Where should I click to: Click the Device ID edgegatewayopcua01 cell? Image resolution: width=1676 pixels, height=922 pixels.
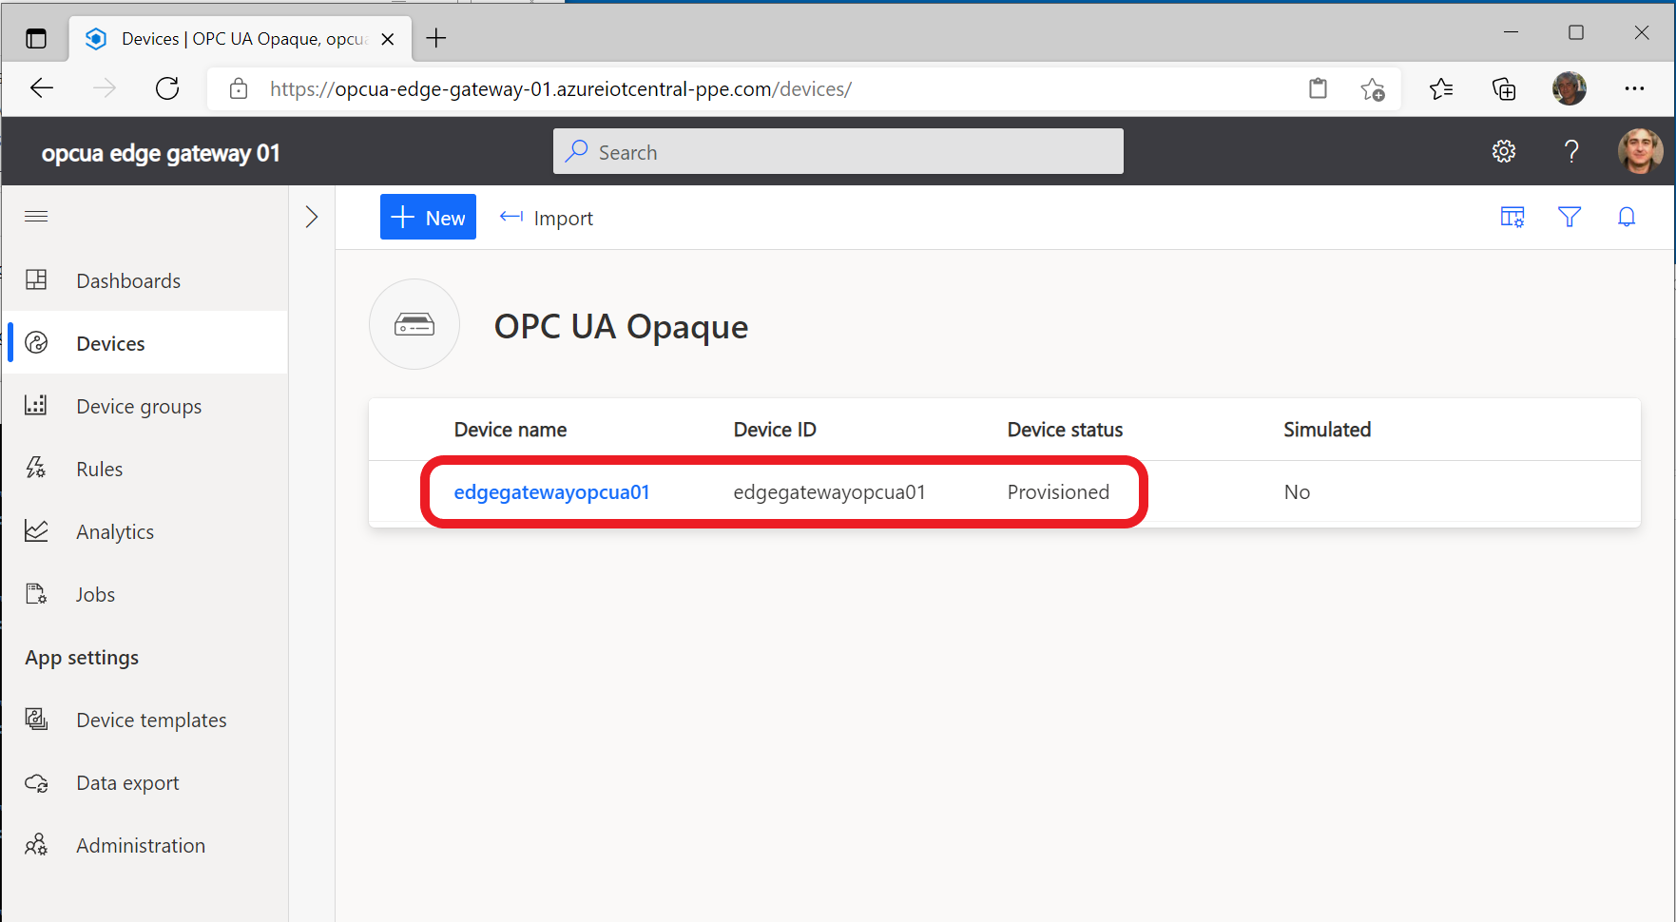829,491
